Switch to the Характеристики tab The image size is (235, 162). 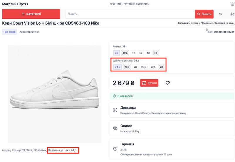pyautogui.click(x=29, y=32)
